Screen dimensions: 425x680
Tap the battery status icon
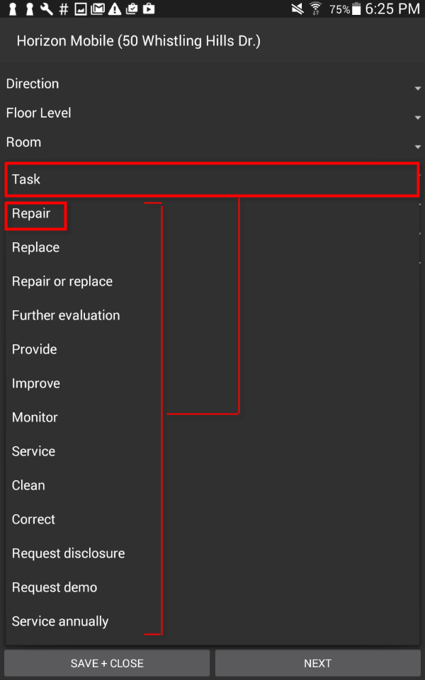coord(356,9)
